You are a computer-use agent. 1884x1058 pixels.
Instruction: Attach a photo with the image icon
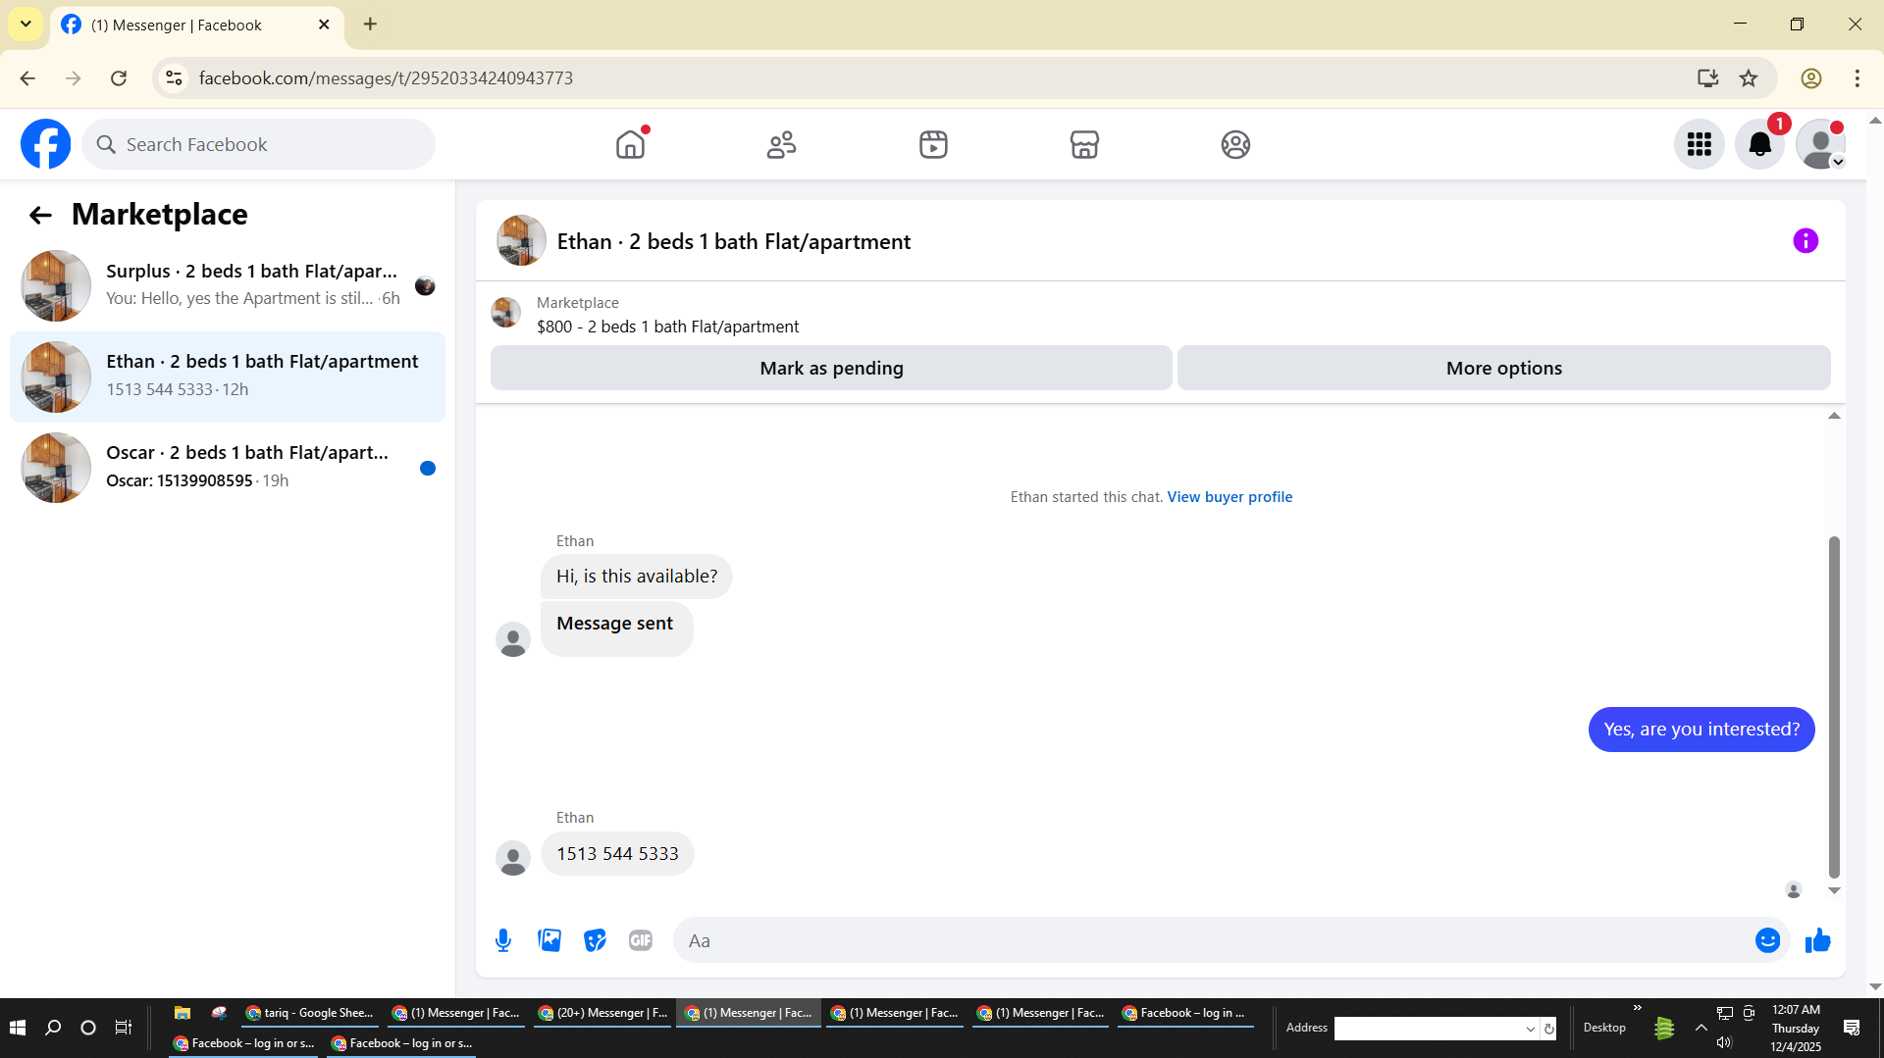point(549,940)
